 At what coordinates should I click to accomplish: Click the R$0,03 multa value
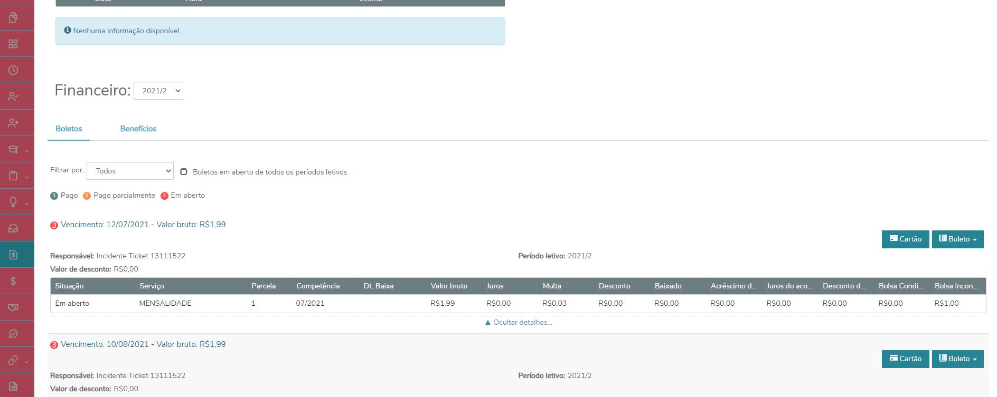[554, 303]
